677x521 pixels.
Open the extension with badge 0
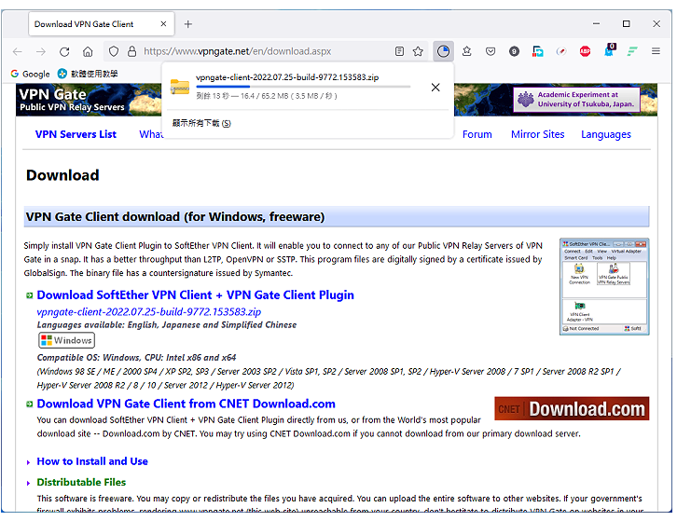point(609,50)
